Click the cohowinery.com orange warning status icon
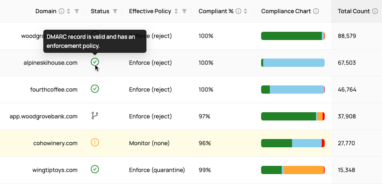This screenshot has height=184, width=382. pos(95,143)
